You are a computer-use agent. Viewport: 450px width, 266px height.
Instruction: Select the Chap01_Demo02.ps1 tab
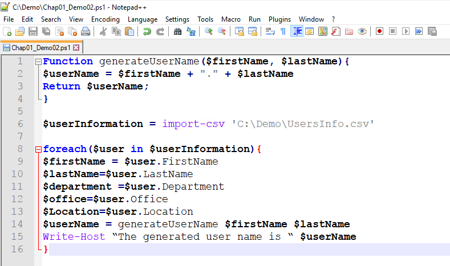coord(40,48)
